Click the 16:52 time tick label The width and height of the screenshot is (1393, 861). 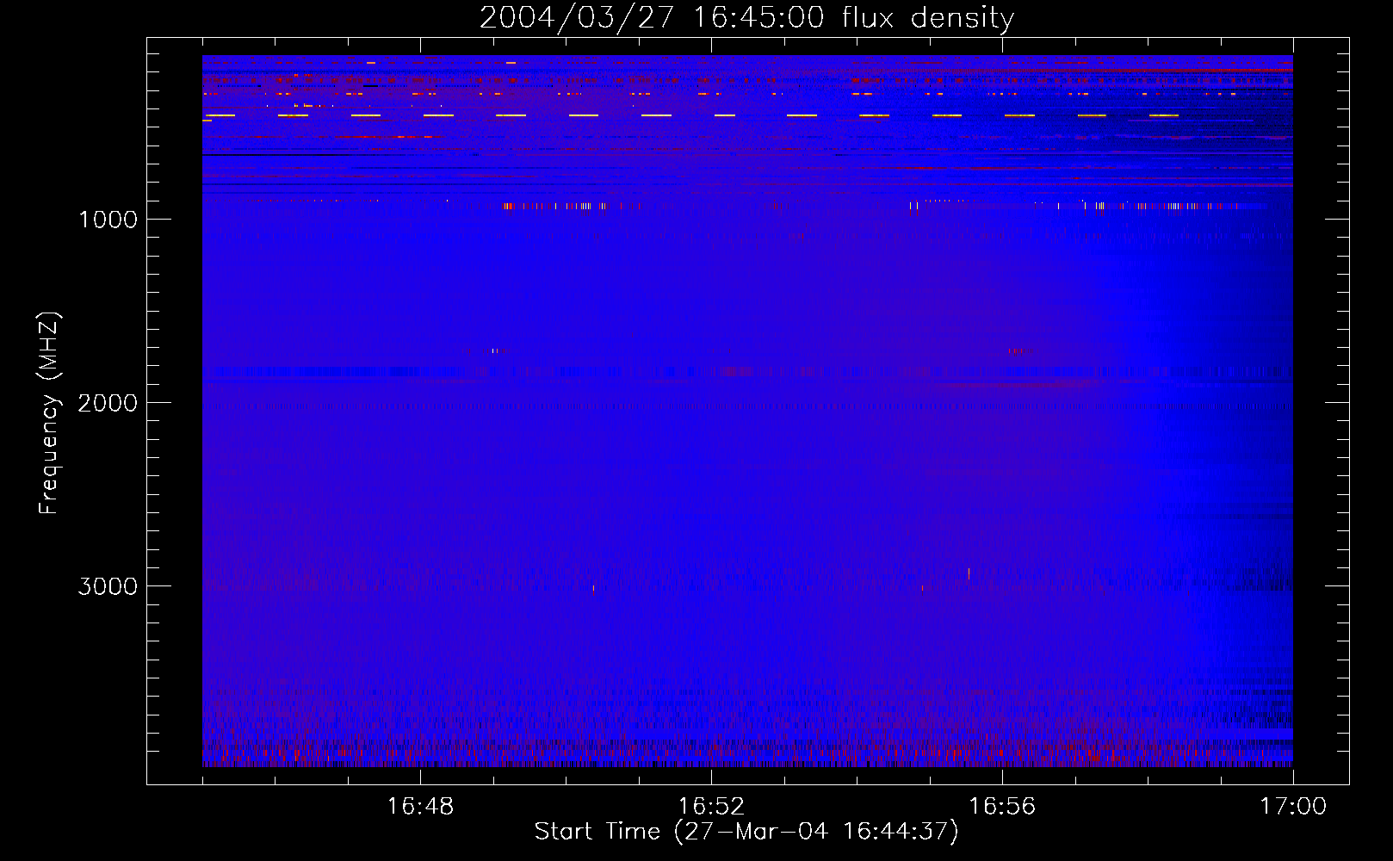tap(711, 807)
